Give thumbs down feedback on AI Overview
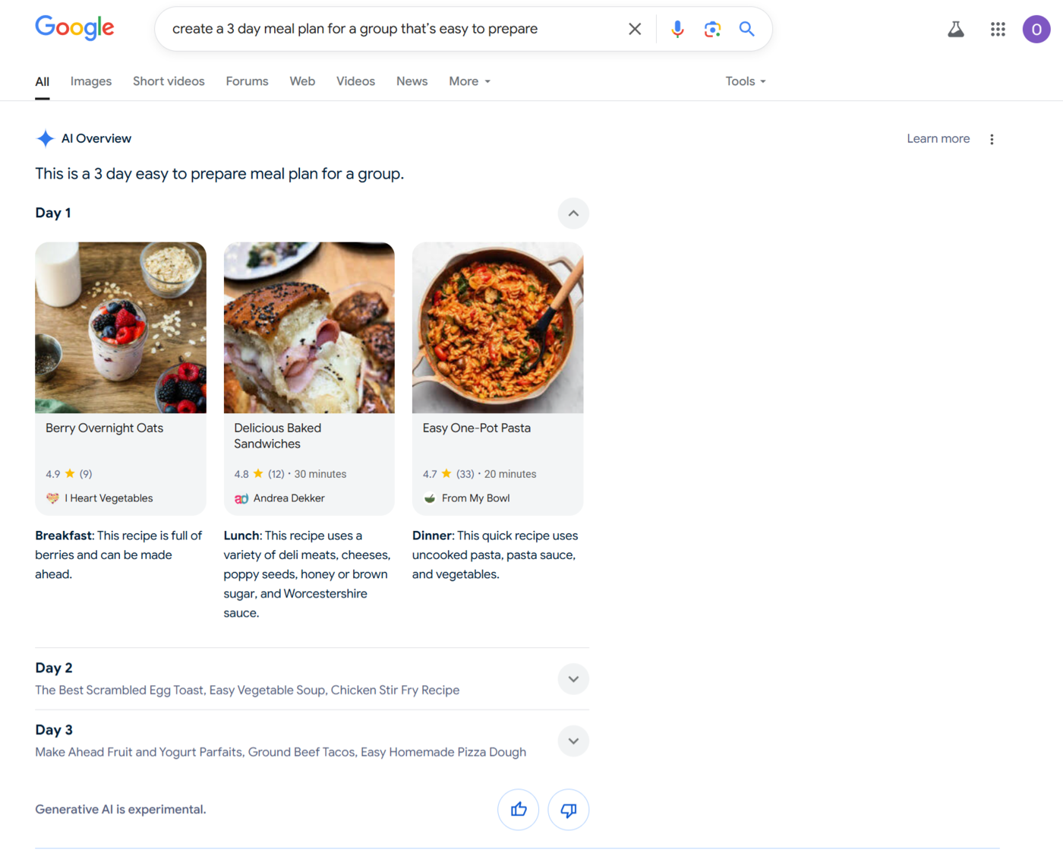Viewport: 1063px width, 866px height. click(x=568, y=810)
